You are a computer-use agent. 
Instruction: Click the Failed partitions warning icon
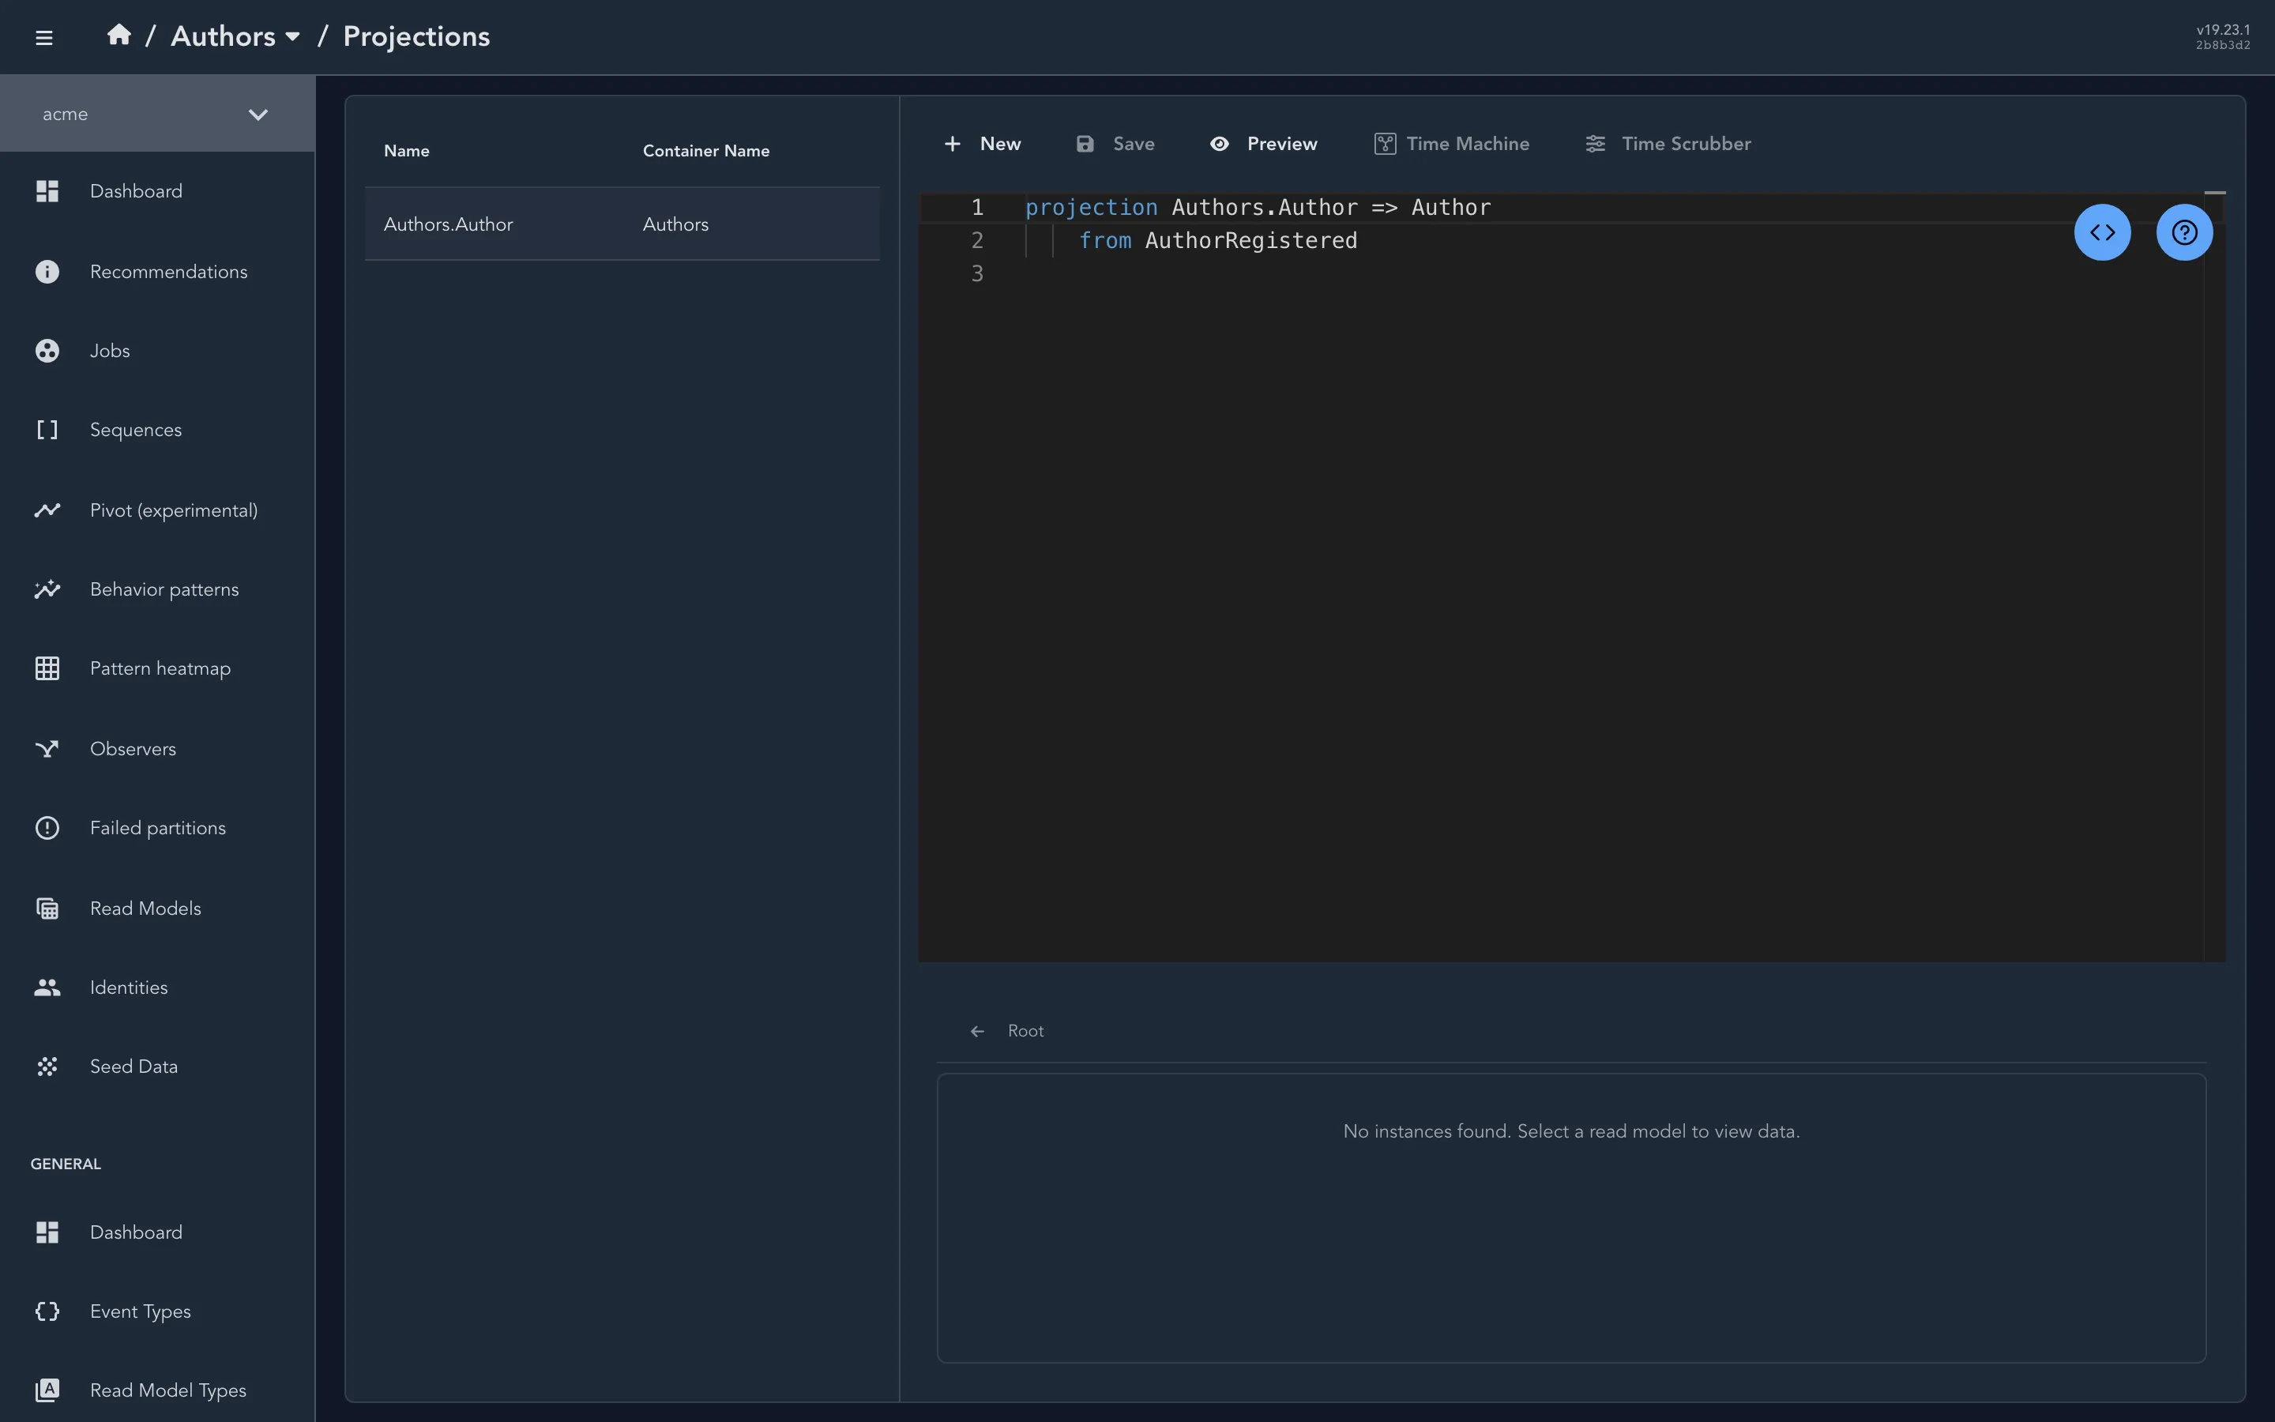[47, 828]
